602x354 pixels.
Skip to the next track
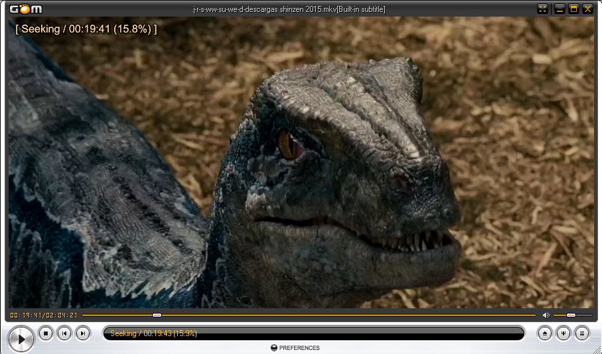(x=82, y=333)
